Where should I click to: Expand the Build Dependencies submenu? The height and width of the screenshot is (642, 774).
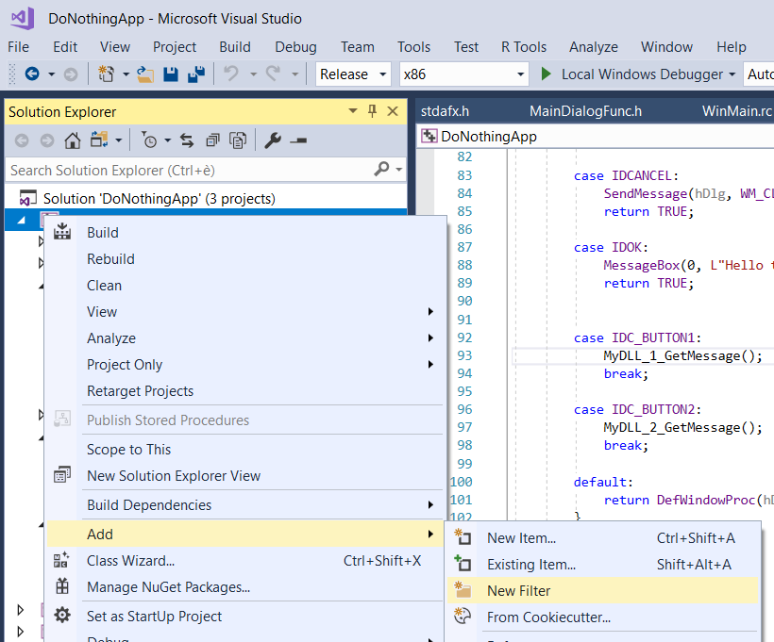tap(244, 505)
